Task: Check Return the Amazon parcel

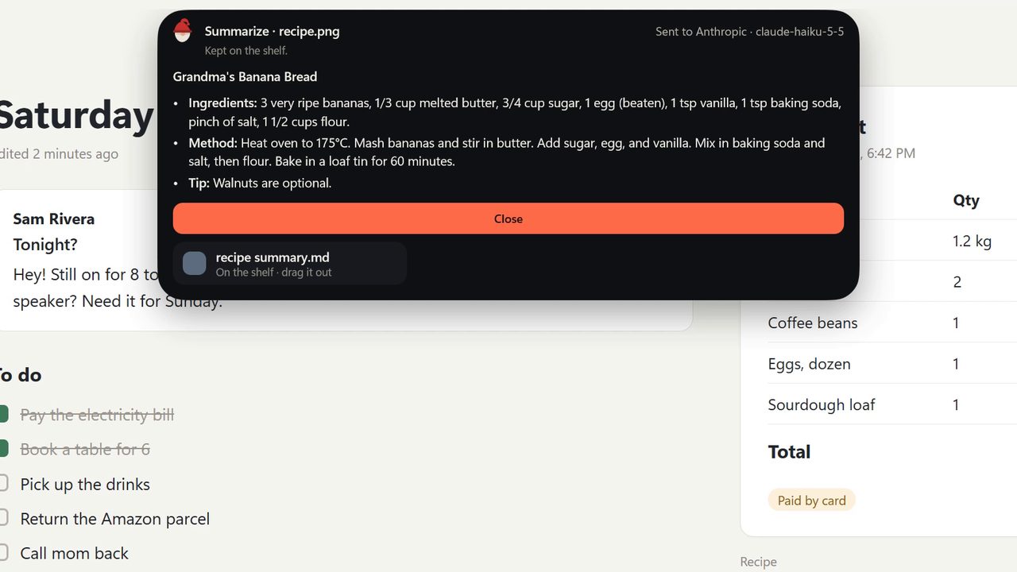Action: [x=3, y=518]
